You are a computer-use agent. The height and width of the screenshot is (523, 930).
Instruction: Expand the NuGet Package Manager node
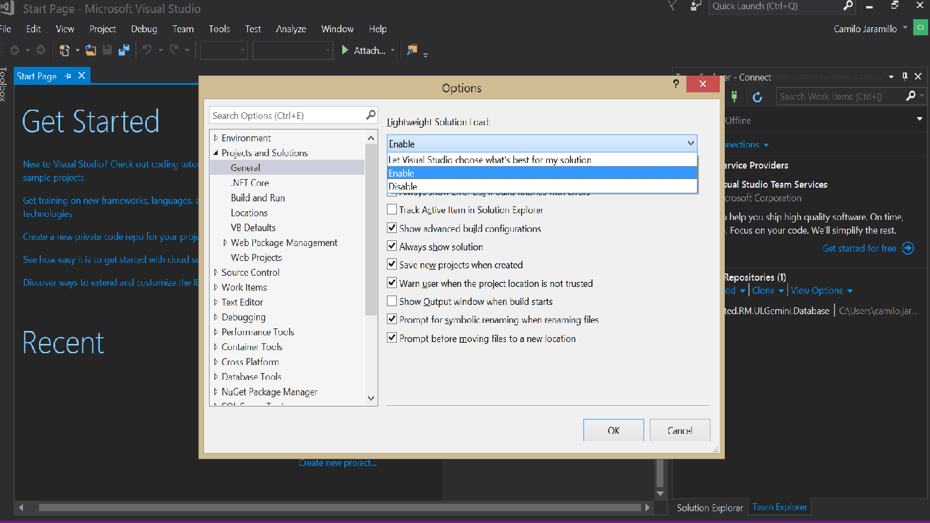click(216, 392)
